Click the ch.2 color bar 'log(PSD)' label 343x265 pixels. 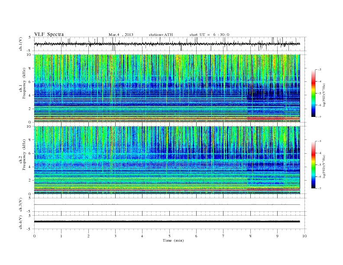coord(324,166)
